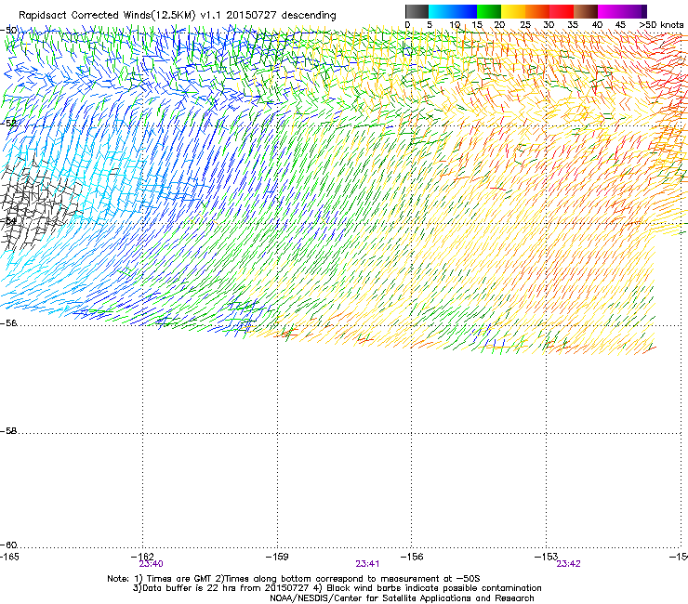Viewport: 688px width, 604px height.
Task: Click the '-52' latitude axis label
Action: coord(8,123)
